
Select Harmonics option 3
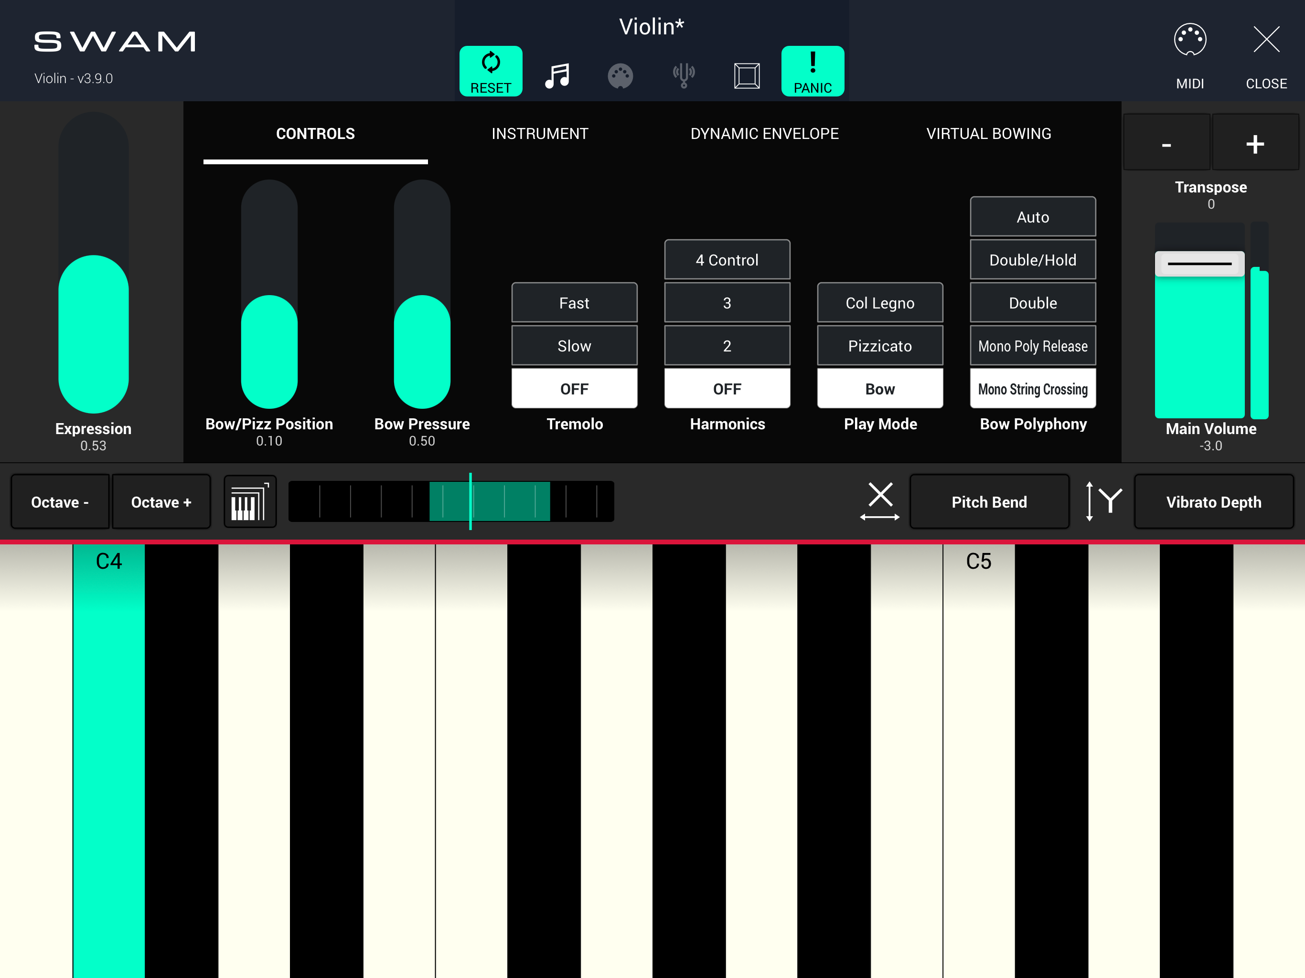pos(727,303)
